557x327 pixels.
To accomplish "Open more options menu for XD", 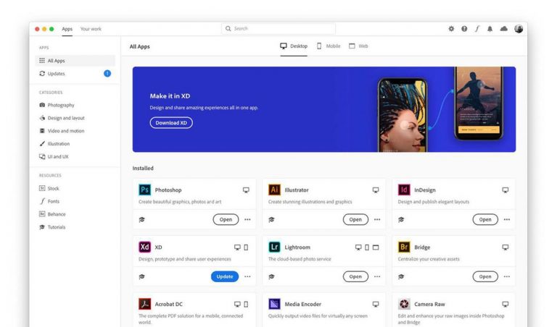I will pyautogui.click(x=247, y=276).
